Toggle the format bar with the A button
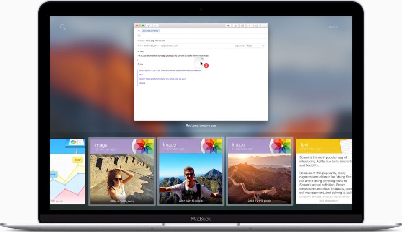The width and height of the screenshot is (402, 232). point(250,26)
